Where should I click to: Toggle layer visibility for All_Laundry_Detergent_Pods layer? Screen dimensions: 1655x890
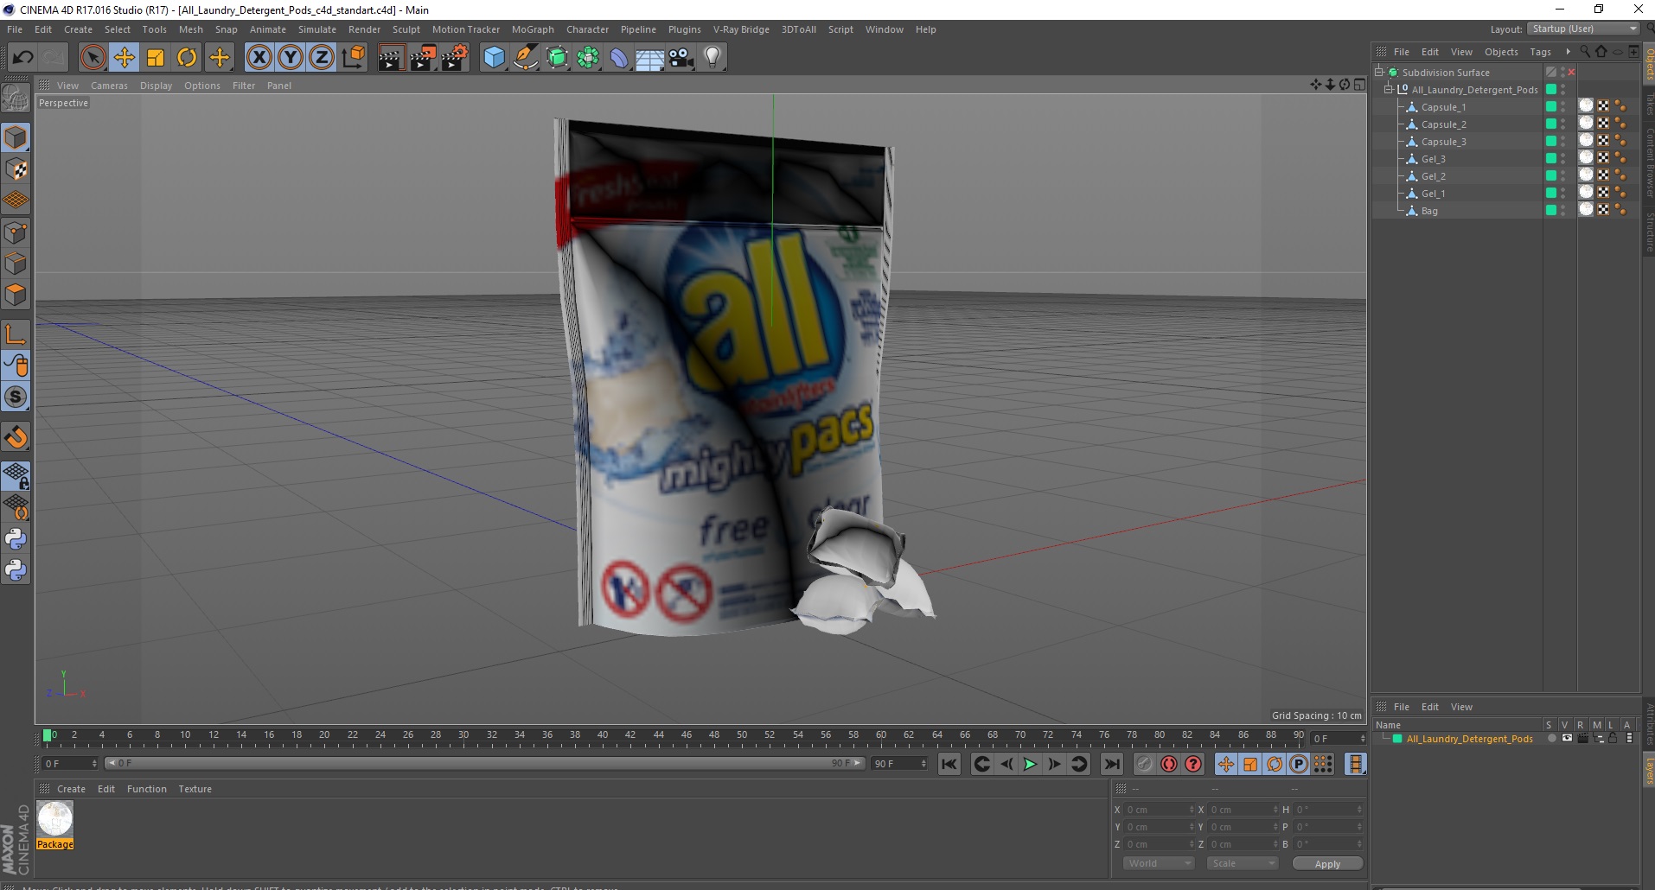point(1566,739)
